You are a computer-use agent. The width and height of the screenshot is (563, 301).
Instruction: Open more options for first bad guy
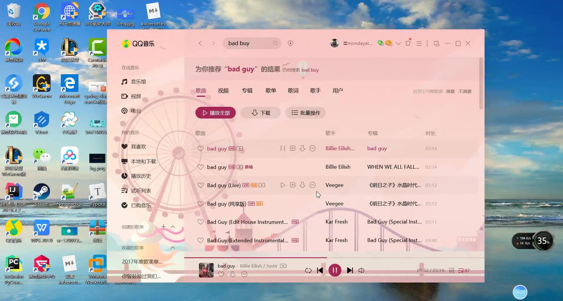(313, 148)
